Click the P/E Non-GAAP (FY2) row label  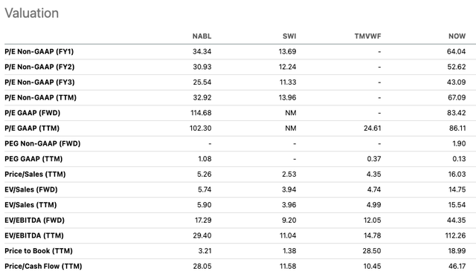pyautogui.click(x=39, y=67)
